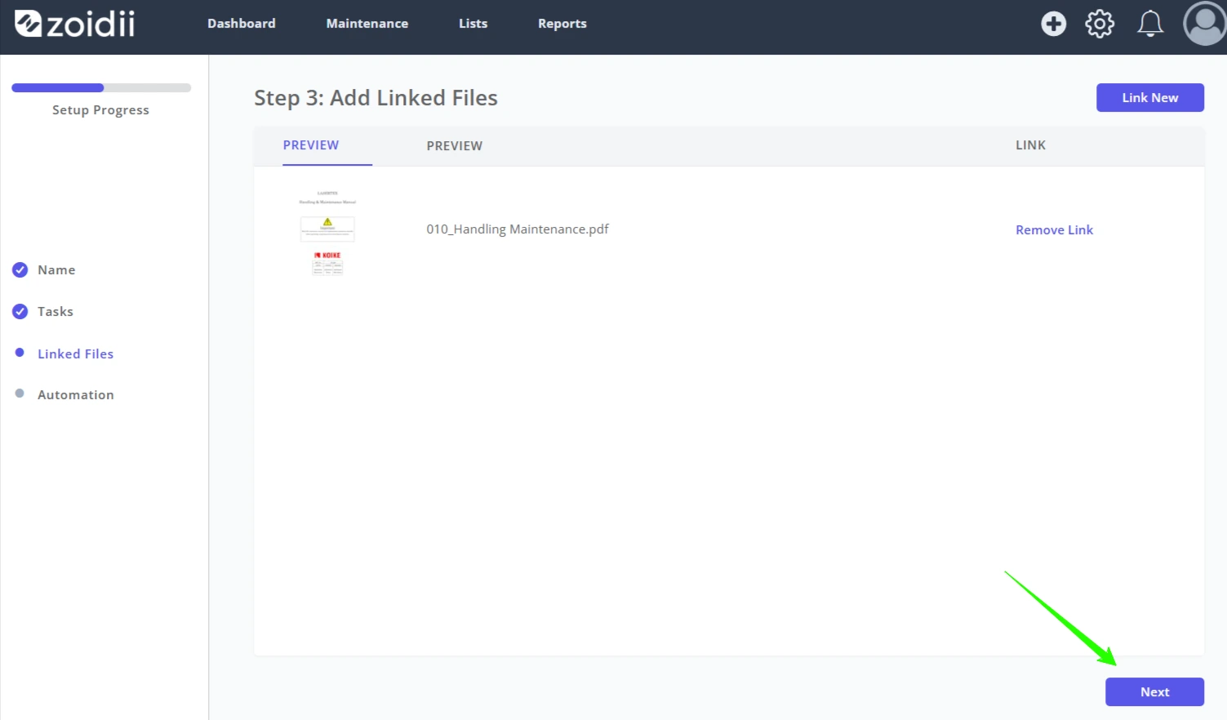This screenshot has width=1227, height=720.
Task: Click the Next button
Action: pyautogui.click(x=1154, y=691)
